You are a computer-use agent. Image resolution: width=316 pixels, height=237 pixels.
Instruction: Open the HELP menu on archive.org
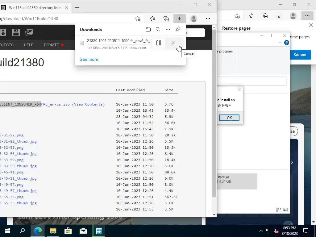point(29,45)
